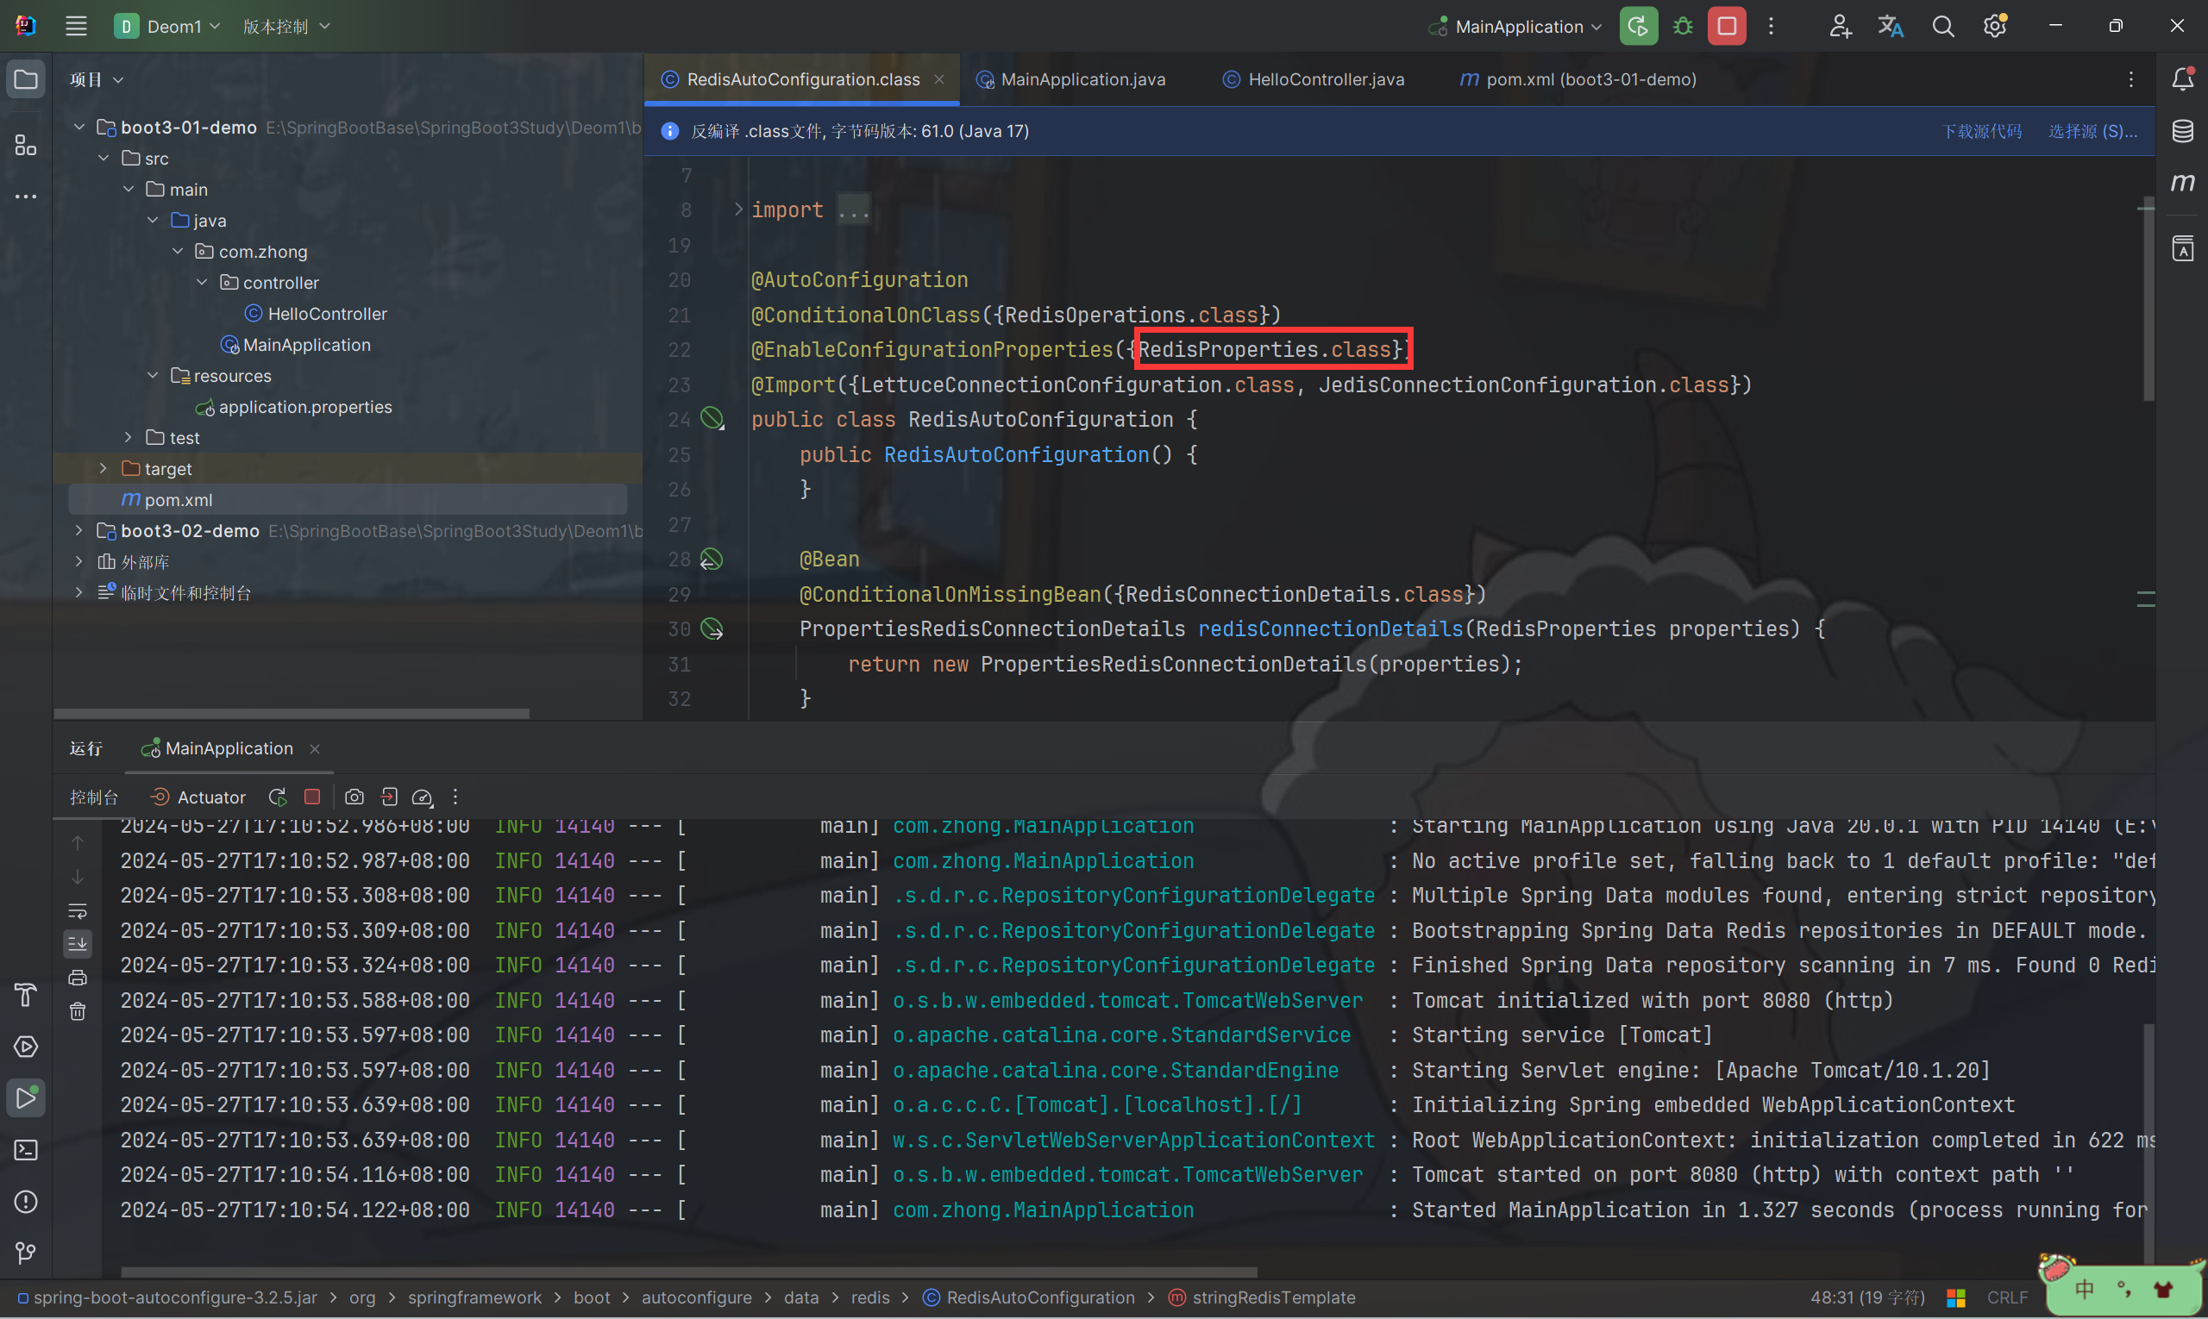Image resolution: width=2208 pixels, height=1319 pixels.
Task: Open the Maven tool window
Action: click(x=2182, y=182)
